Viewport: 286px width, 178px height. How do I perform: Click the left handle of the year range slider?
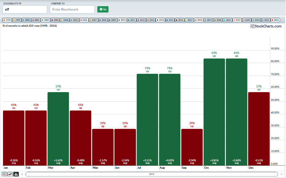(27, 174)
